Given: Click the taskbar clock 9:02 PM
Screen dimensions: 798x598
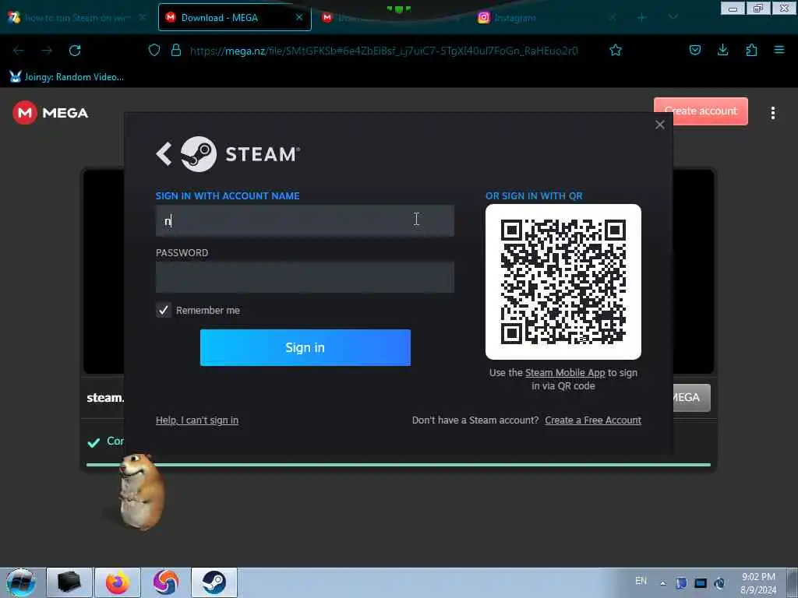Looking at the screenshot, I should click(758, 582).
